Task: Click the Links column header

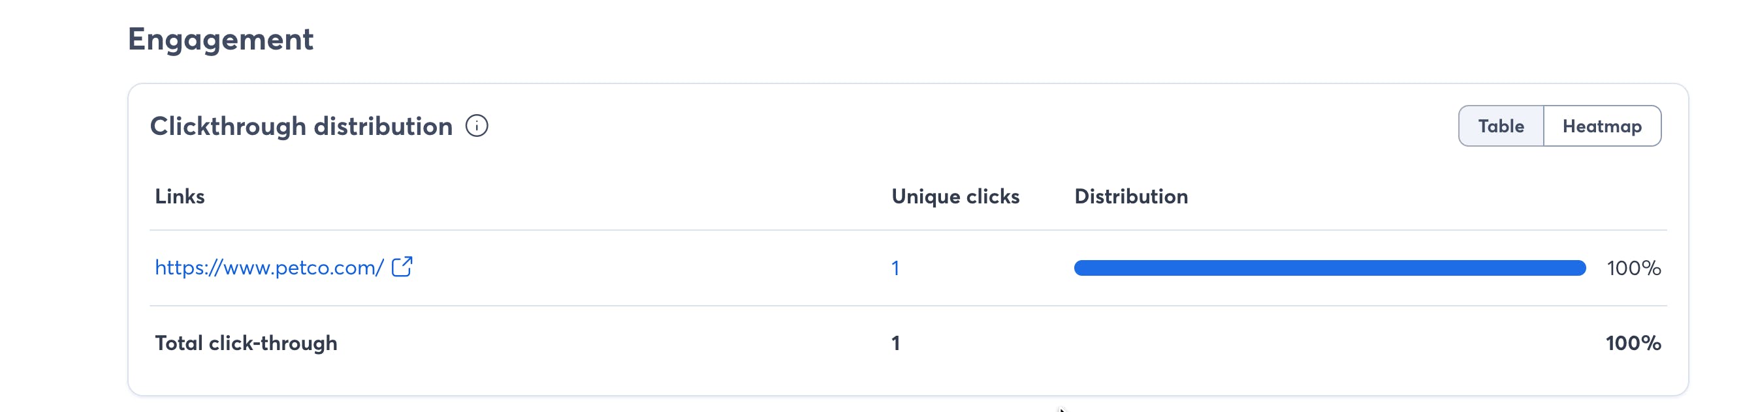Action: 180,196
